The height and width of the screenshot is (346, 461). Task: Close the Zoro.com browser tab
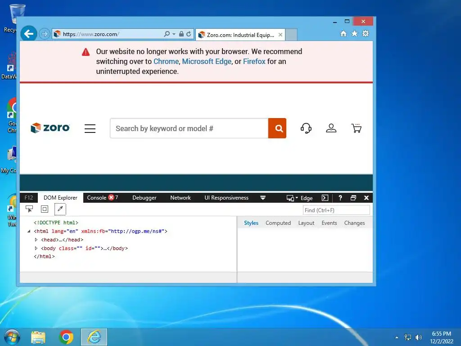click(x=280, y=35)
